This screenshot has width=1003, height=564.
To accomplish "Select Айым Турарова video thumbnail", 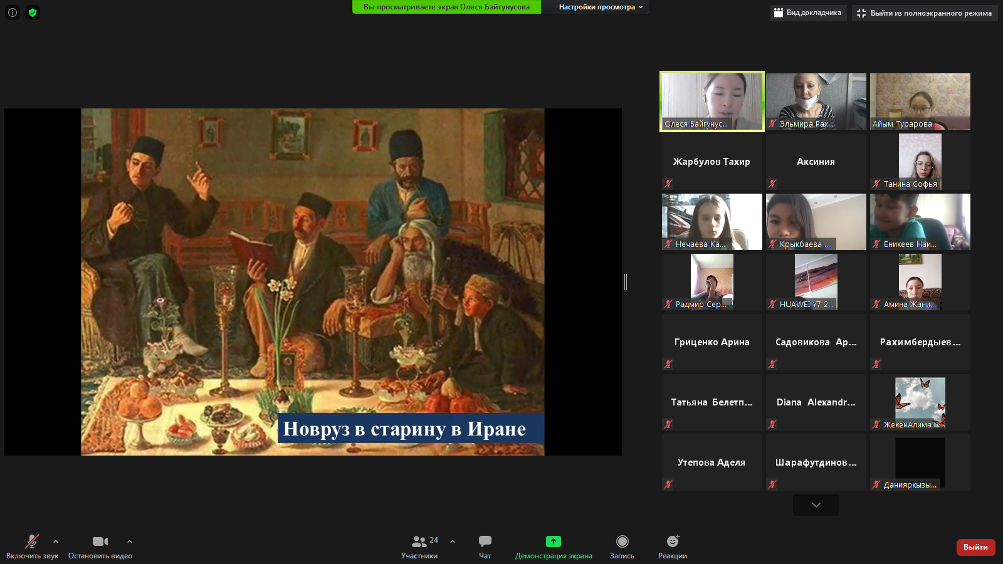I will [920, 102].
